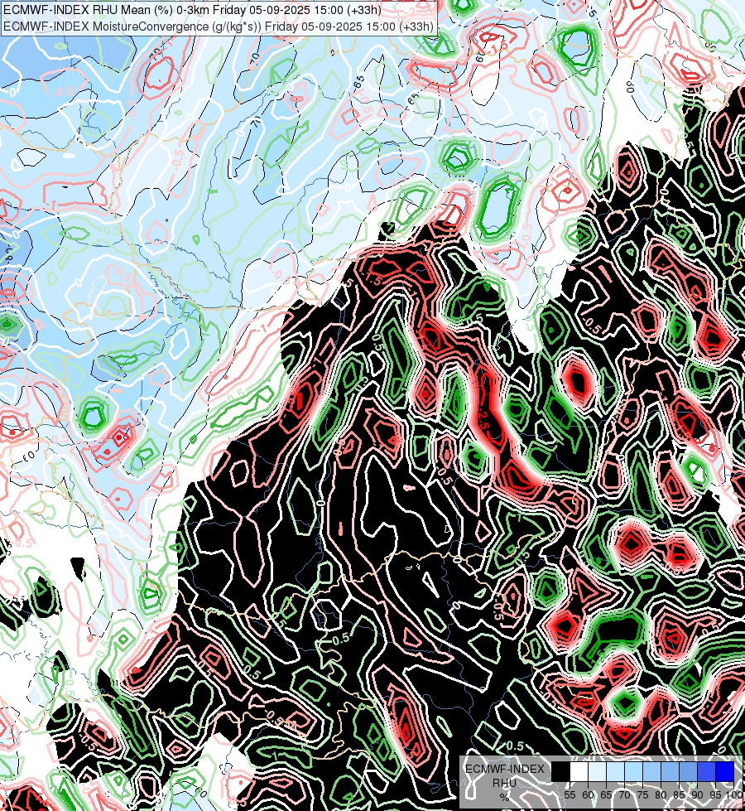Click the % unit symbol in legend
745x811 pixels.
(x=505, y=797)
